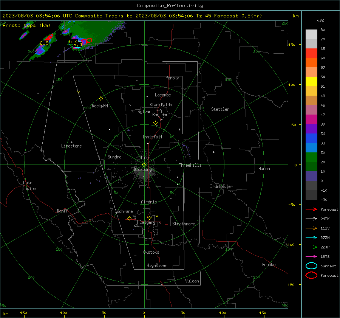
Task: Click the Sylvan map label
Action: (144, 112)
